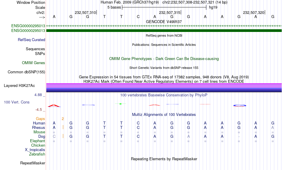This screenshot has width=282, height=170.
Task: Click the solid green ENSG00000295013 gene bar
Action: (x=164, y=31)
